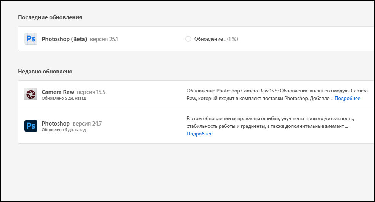Click the Camera Raw 15.5 update description text

click(x=277, y=95)
